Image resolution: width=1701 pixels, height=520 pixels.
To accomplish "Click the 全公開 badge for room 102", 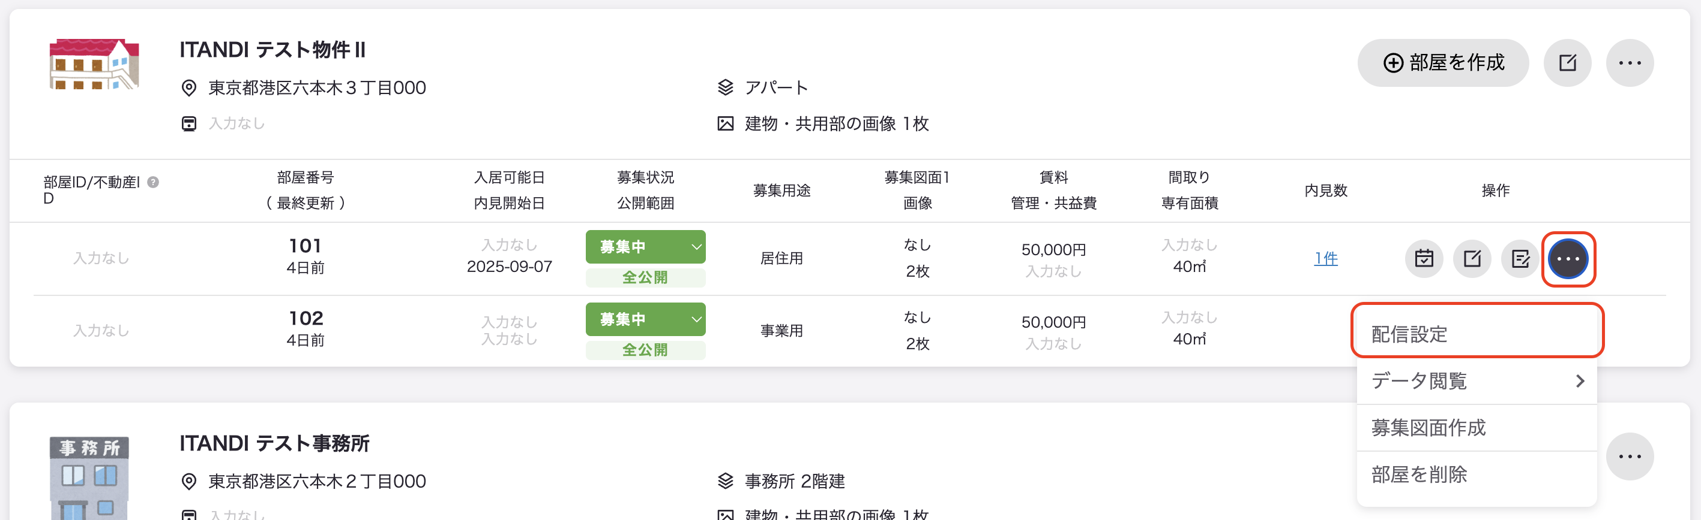I will [645, 350].
